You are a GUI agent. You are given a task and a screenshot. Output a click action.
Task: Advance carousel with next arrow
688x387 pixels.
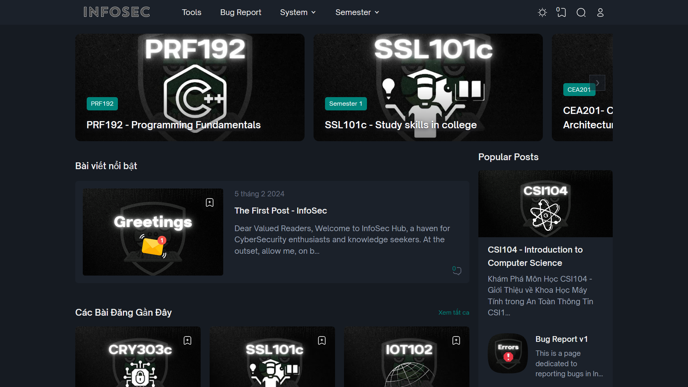click(597, 83)
